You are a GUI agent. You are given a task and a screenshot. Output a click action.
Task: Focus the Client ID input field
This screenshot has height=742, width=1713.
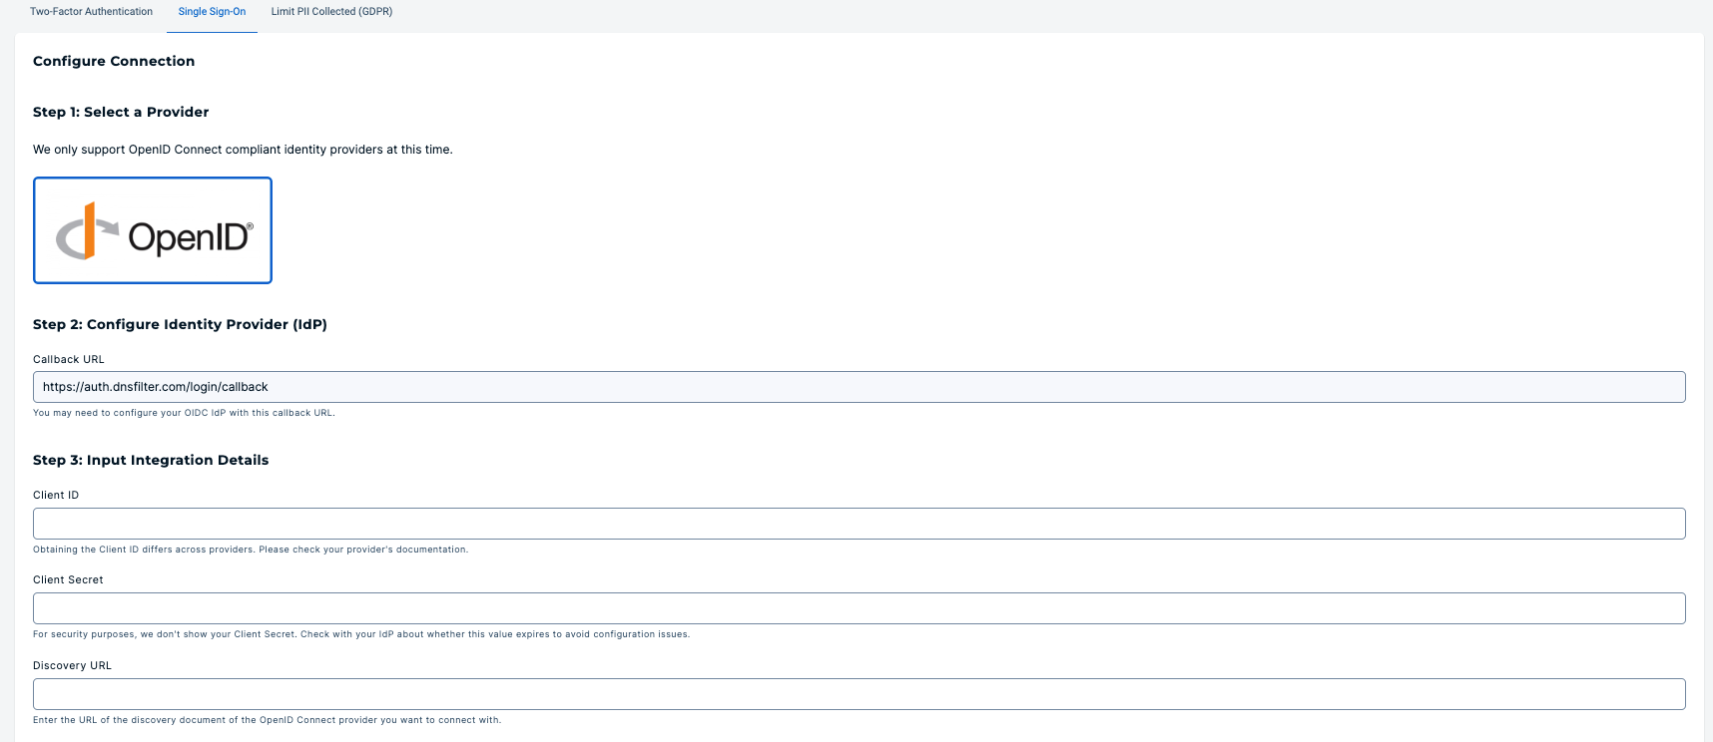858,524
